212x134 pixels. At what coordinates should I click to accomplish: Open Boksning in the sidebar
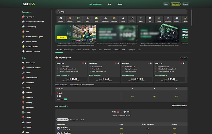click(29, 103)
